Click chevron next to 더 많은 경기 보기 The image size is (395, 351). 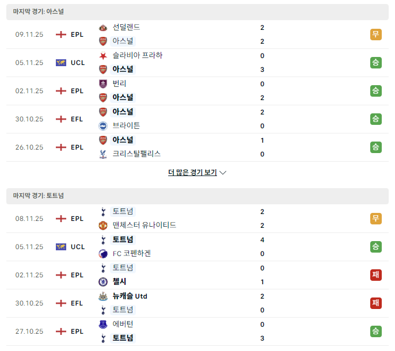(223, 173)
